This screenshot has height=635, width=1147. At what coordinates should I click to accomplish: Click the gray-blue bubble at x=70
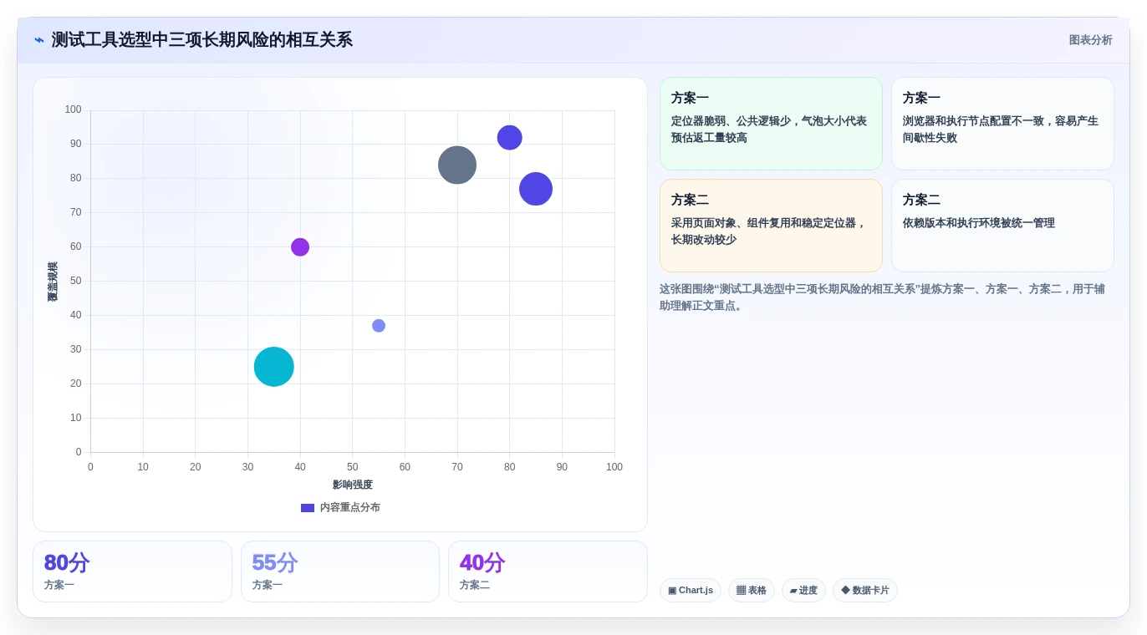pos(457,165)
